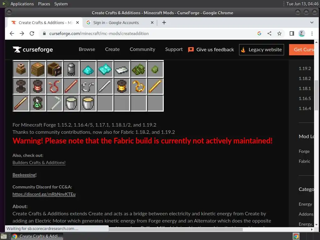Close the Sign in Google Accounts tab
Viewport: 320px width, 240px height.
(152, 22)
